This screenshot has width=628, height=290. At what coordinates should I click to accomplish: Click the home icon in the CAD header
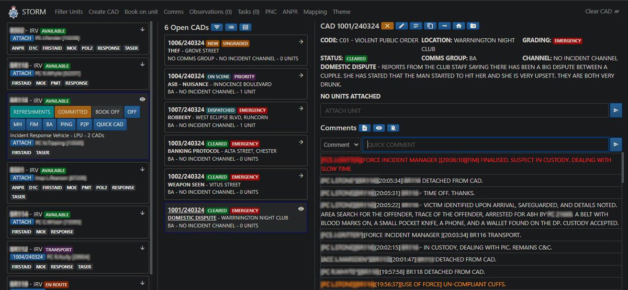coord(458,26)
